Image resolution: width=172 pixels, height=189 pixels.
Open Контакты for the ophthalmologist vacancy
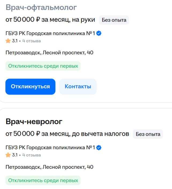(78, 87)
